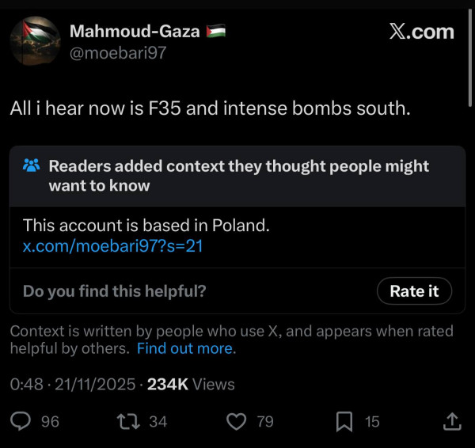Open Mahmoud-Gaza's profile picture
475x448 pixels.
(35, 41)
